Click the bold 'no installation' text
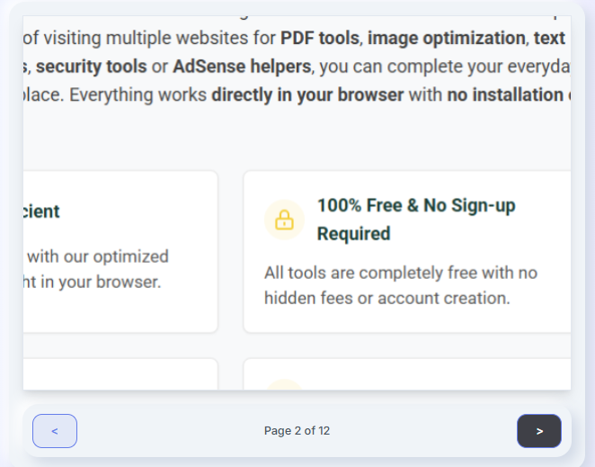Image resolution: width=595 pixels, height=467 pixels. [505, 95]
